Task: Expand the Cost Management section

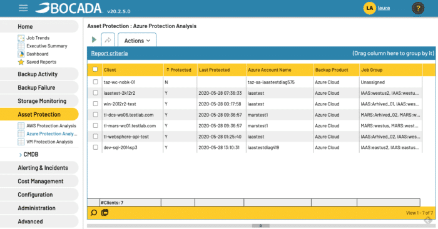Action: 39,181
